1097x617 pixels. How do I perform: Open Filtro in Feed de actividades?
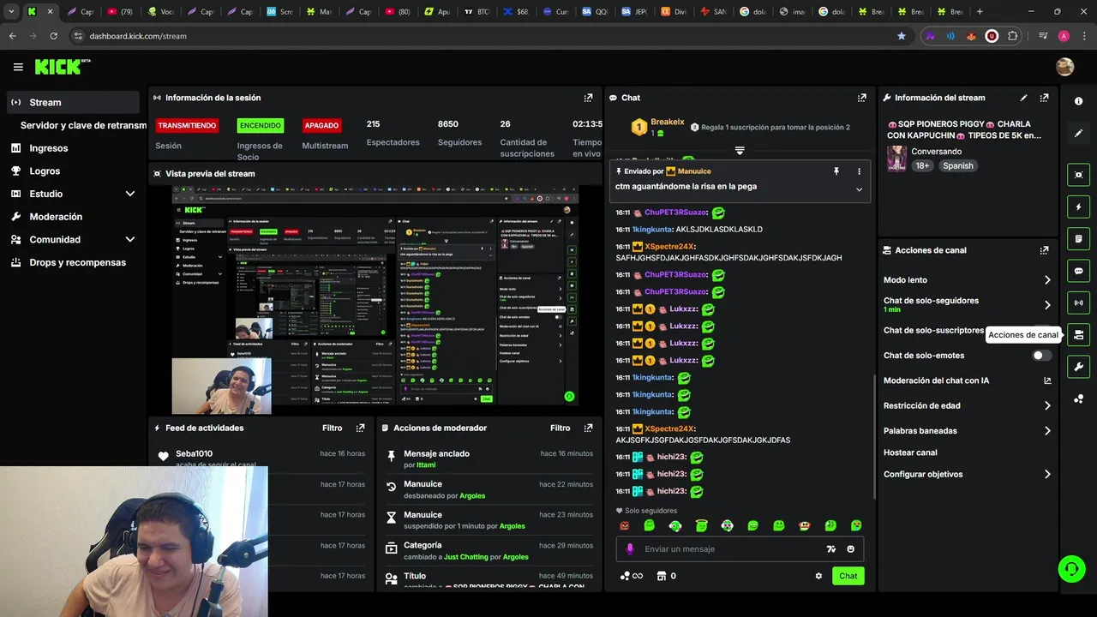[x=333, y=428]
